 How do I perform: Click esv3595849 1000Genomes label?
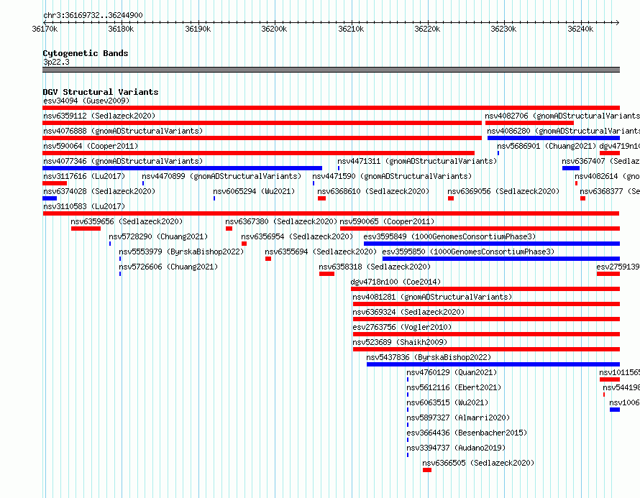coord(449,236)
